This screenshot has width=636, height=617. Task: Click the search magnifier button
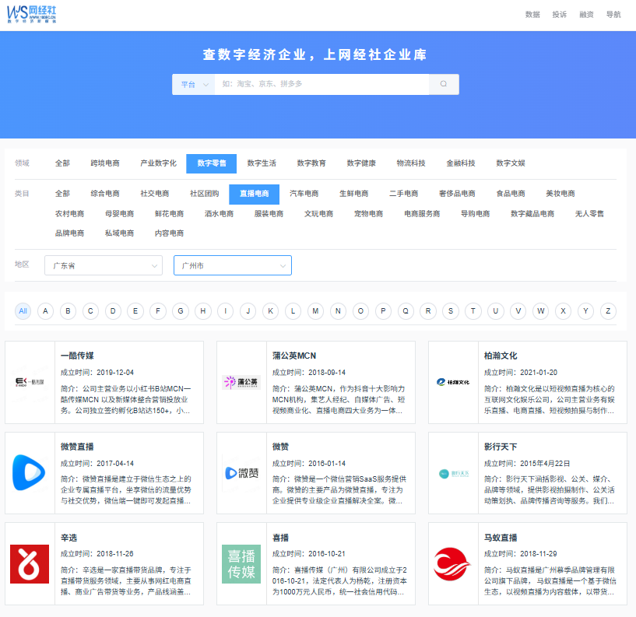pos(444,84)
